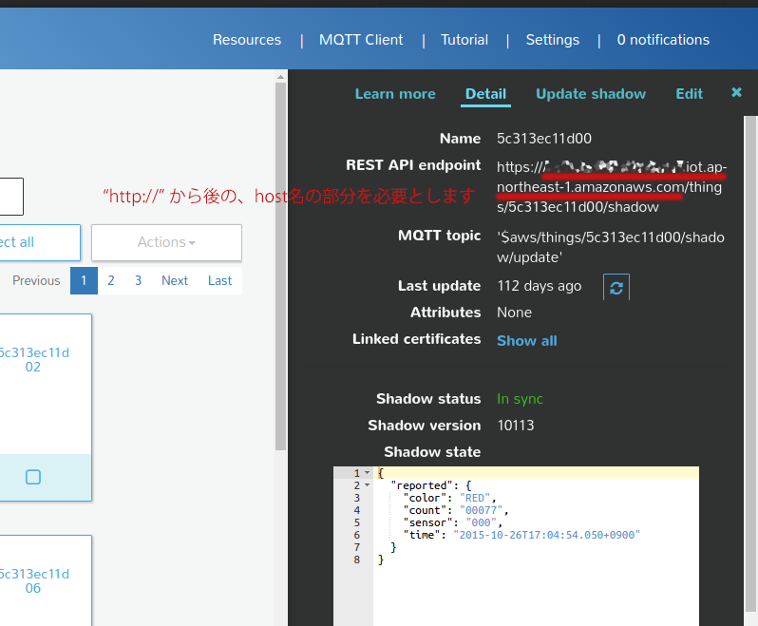The width and height of the screenshot is (758, 626).
Task: Go to page 1 of the thing list
Action: 84,280
